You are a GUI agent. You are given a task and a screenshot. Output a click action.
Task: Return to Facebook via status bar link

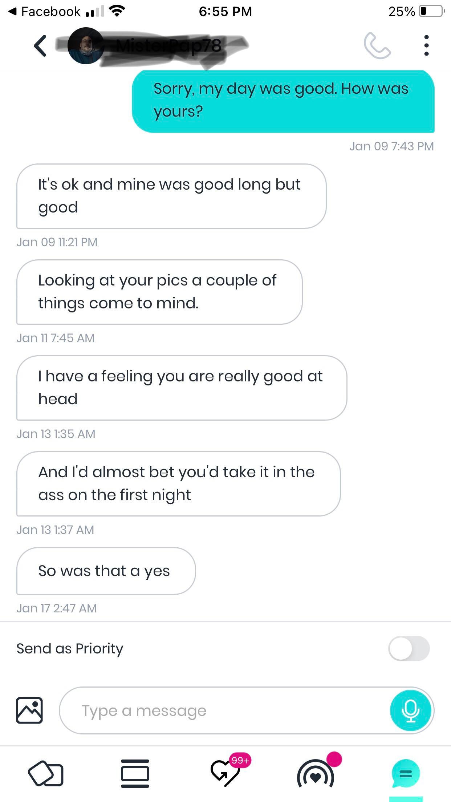(x=44, y=12)
